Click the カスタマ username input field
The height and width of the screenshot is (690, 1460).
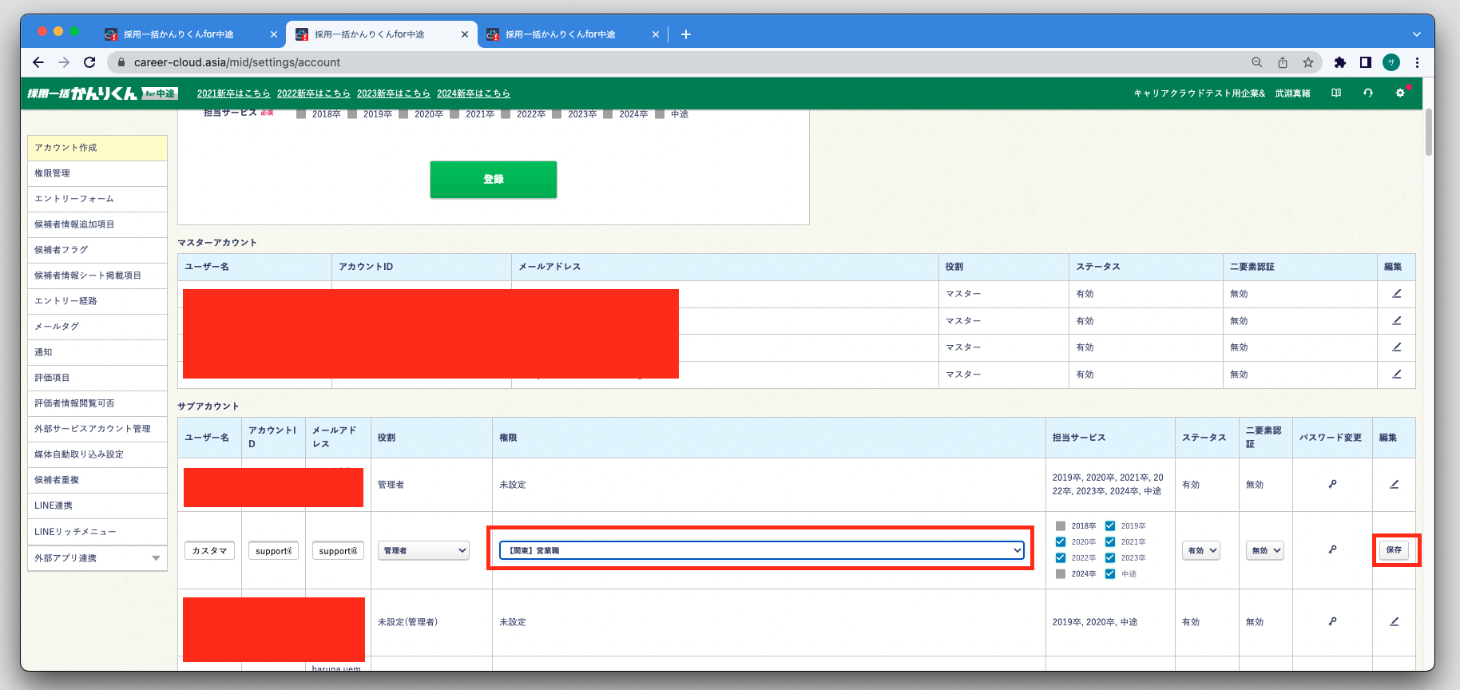pos(209,550)
